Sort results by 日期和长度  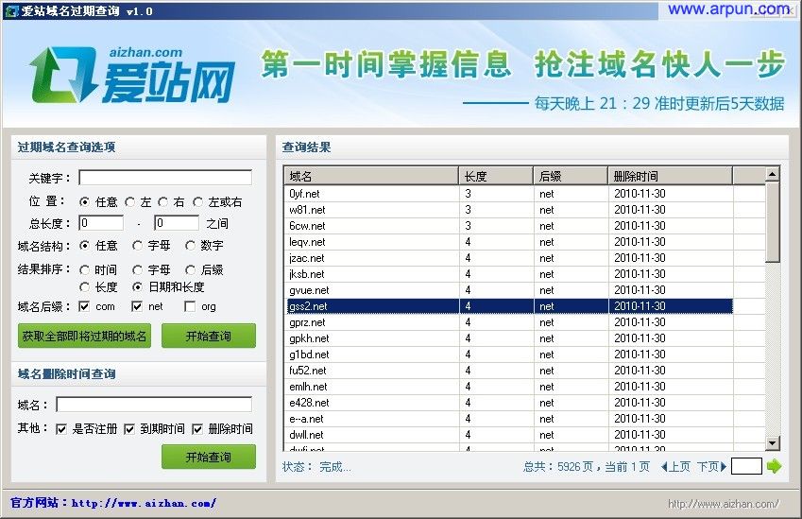(x=137, y=286)
